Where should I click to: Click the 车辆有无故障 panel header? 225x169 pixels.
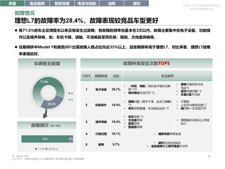click(x=47, y=63)
